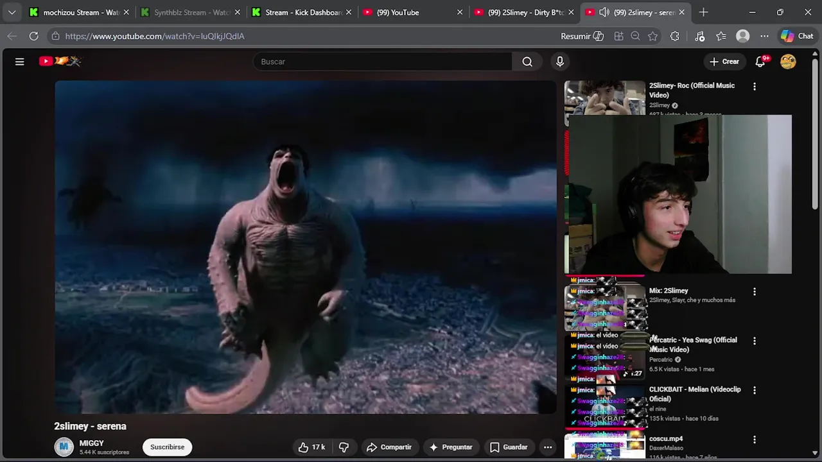Open the apps-add icon in address bar
The width and height of the screenshot is (822, 462).
coord(618,36)
